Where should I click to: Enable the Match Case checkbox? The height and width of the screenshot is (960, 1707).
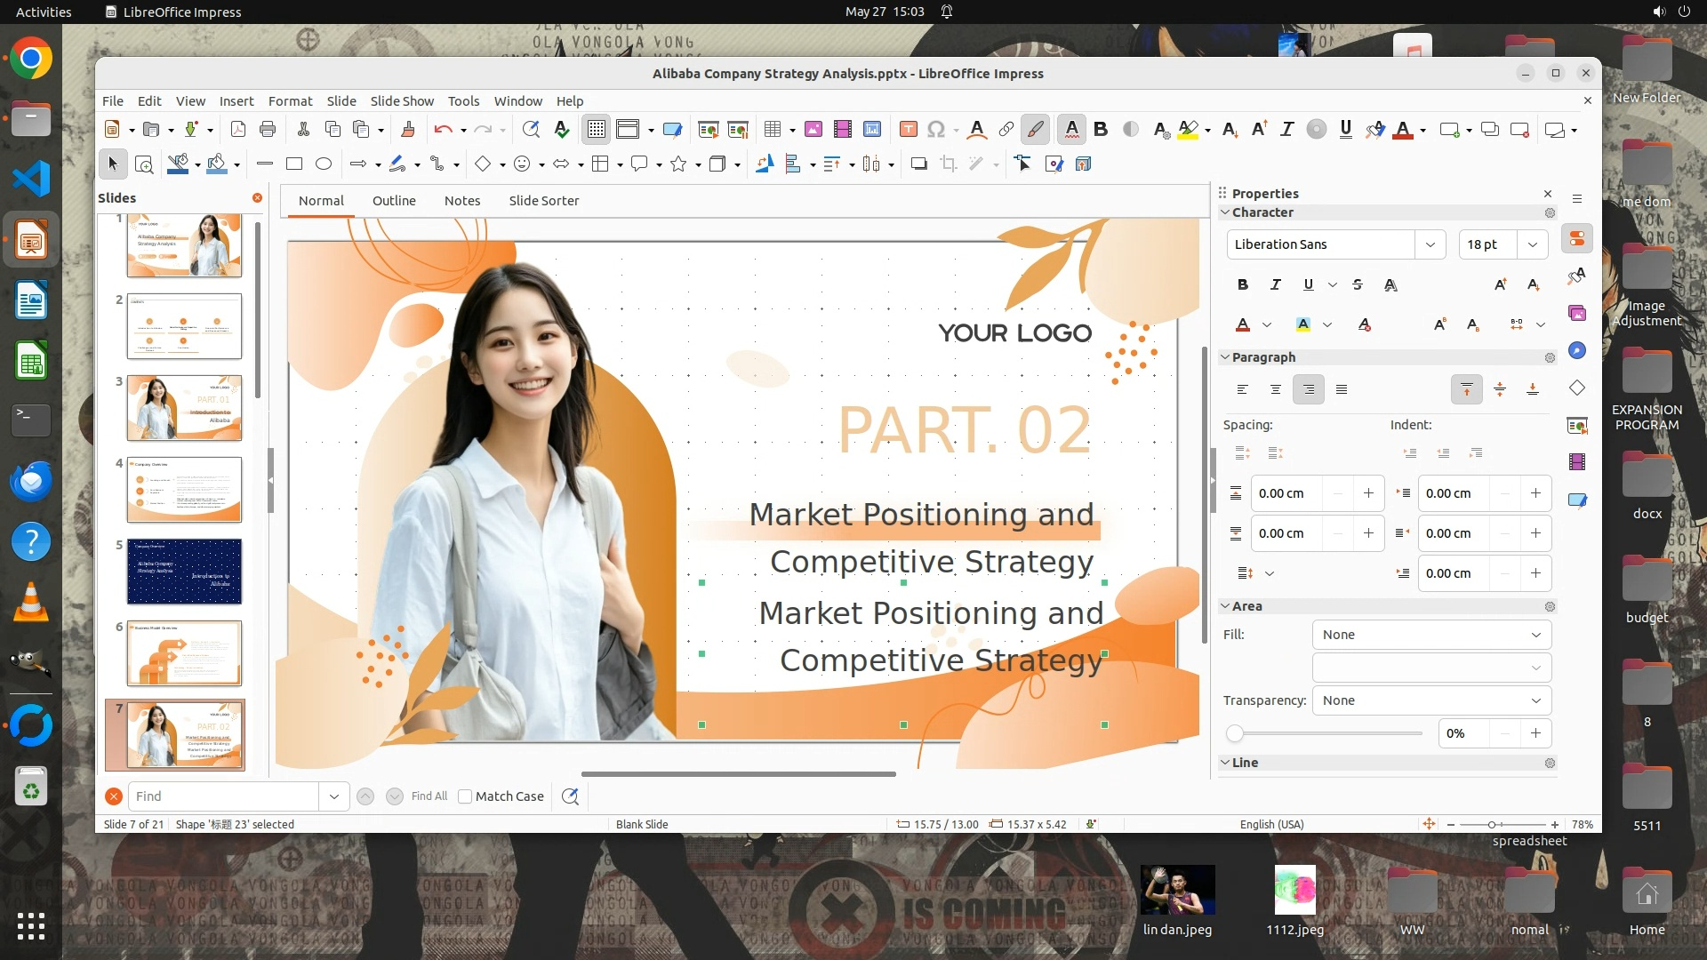coord(465,796)
